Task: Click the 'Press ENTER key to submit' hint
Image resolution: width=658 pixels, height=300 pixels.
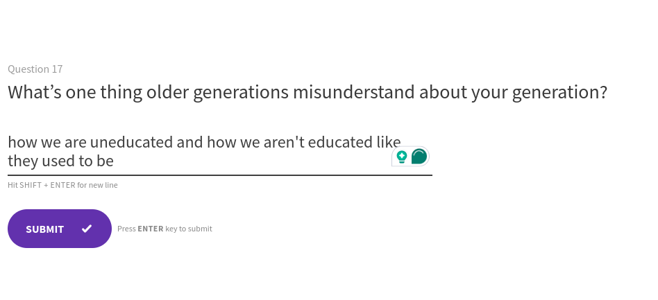Action: [x=164, y=229]
